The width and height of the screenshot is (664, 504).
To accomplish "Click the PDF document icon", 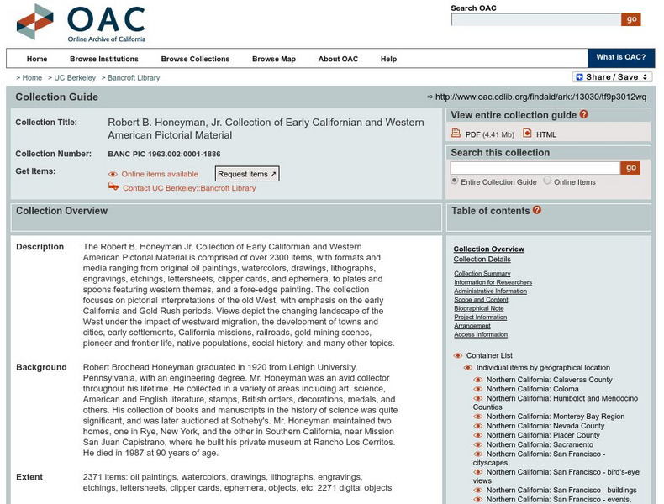I will click(x=456, y=133).
